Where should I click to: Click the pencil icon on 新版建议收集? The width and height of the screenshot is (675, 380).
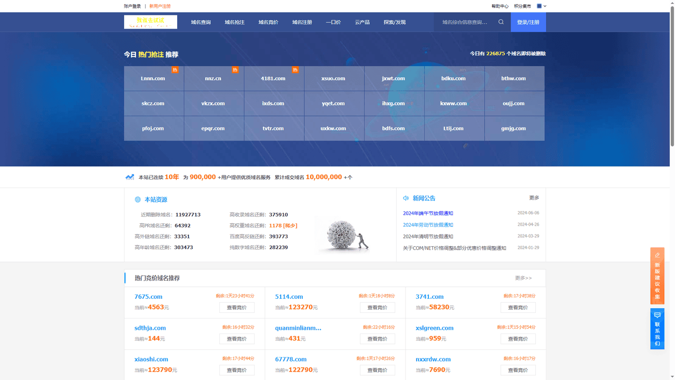pyautogui.click(x=657, y=255)
